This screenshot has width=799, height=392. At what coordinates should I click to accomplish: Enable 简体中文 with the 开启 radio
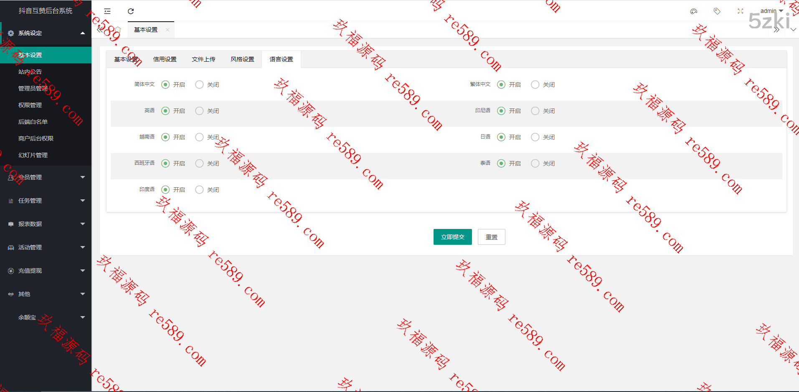click(165, 85)
